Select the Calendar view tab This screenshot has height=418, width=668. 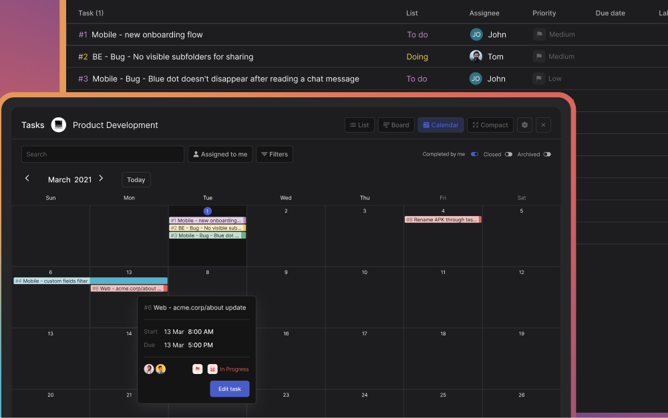440,125
